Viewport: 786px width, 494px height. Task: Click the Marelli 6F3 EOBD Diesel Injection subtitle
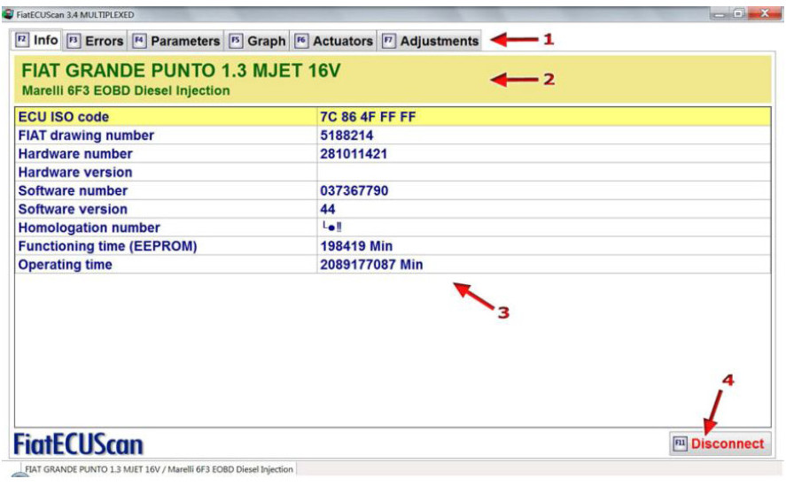click(x=126, y=90)
